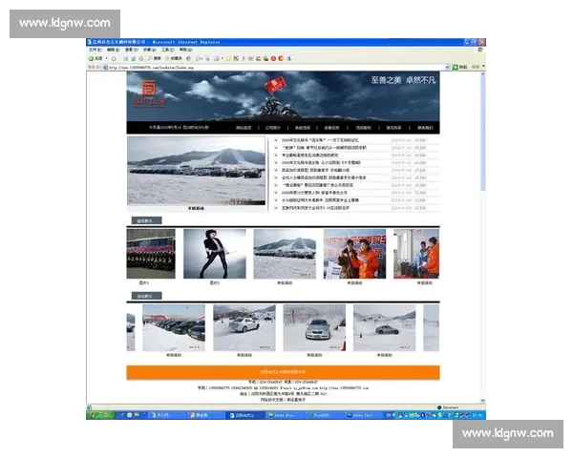Open the 文件 (File) menu
573x458 pixels.
[94, 50]
